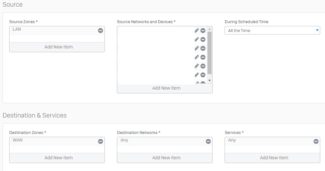The width and height of the screenshot is (325, 171).
Task: Remove Any from Services list
Action: pos(316,141)
